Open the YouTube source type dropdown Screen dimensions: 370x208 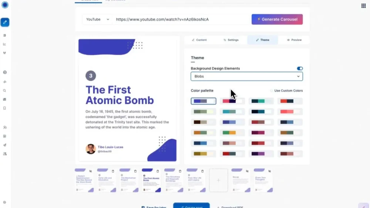click(x=97, y=19)
